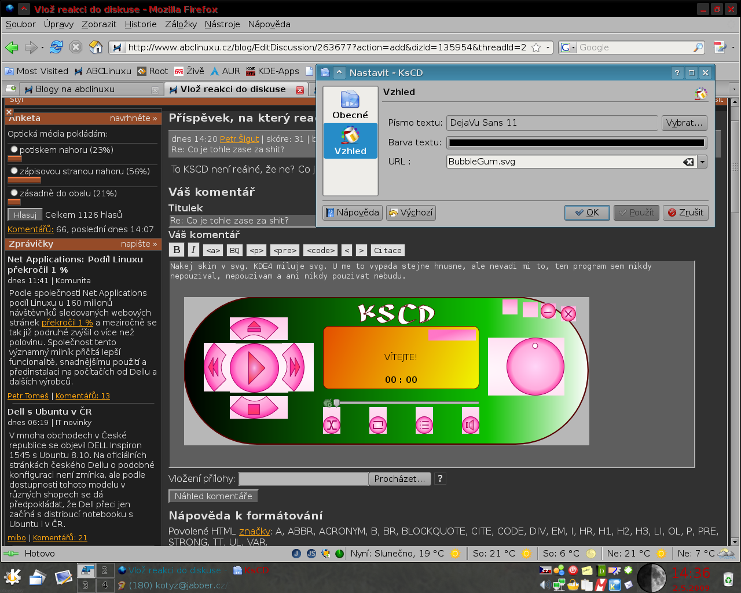Click Zrušit to cancel KsCD settings
Viewport: 741px width, 593px height.
pos(685,213)
